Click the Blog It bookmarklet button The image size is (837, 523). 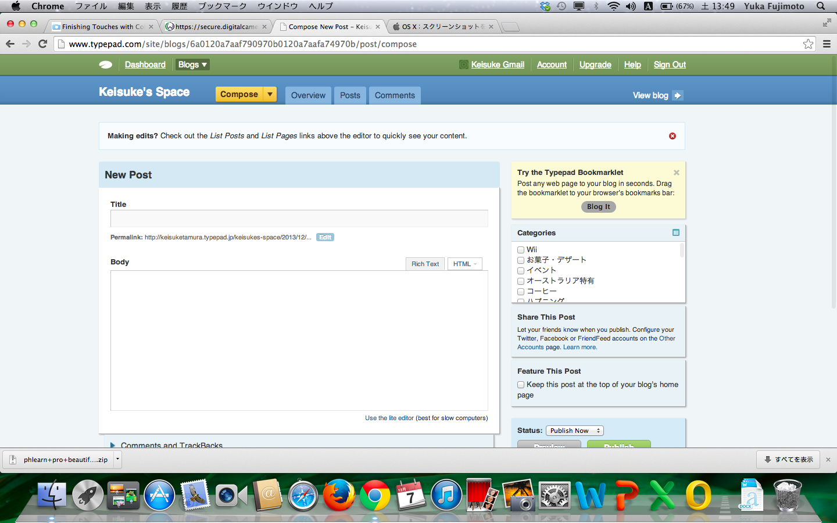click(x=599, y=207)
